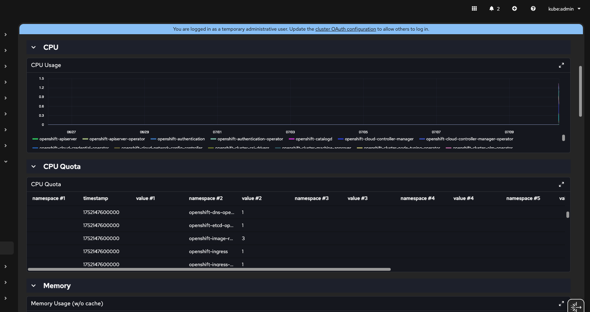Sort by the timestamp column header
590x312 pixels.
coord(96,198)
